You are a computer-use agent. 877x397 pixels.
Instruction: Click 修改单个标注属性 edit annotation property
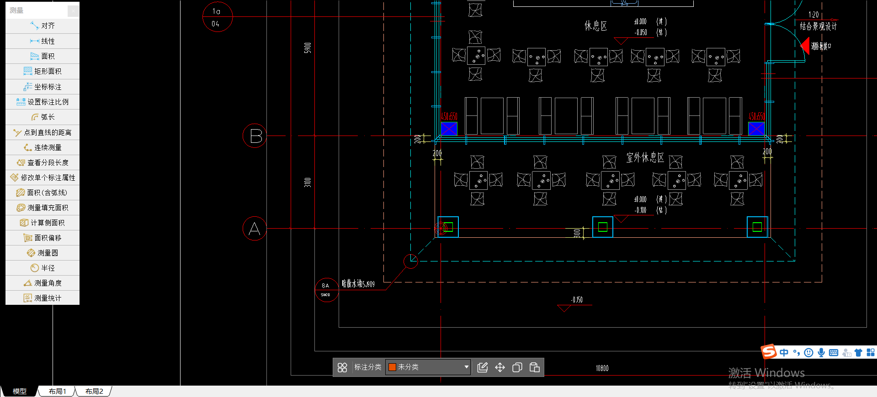43,178
